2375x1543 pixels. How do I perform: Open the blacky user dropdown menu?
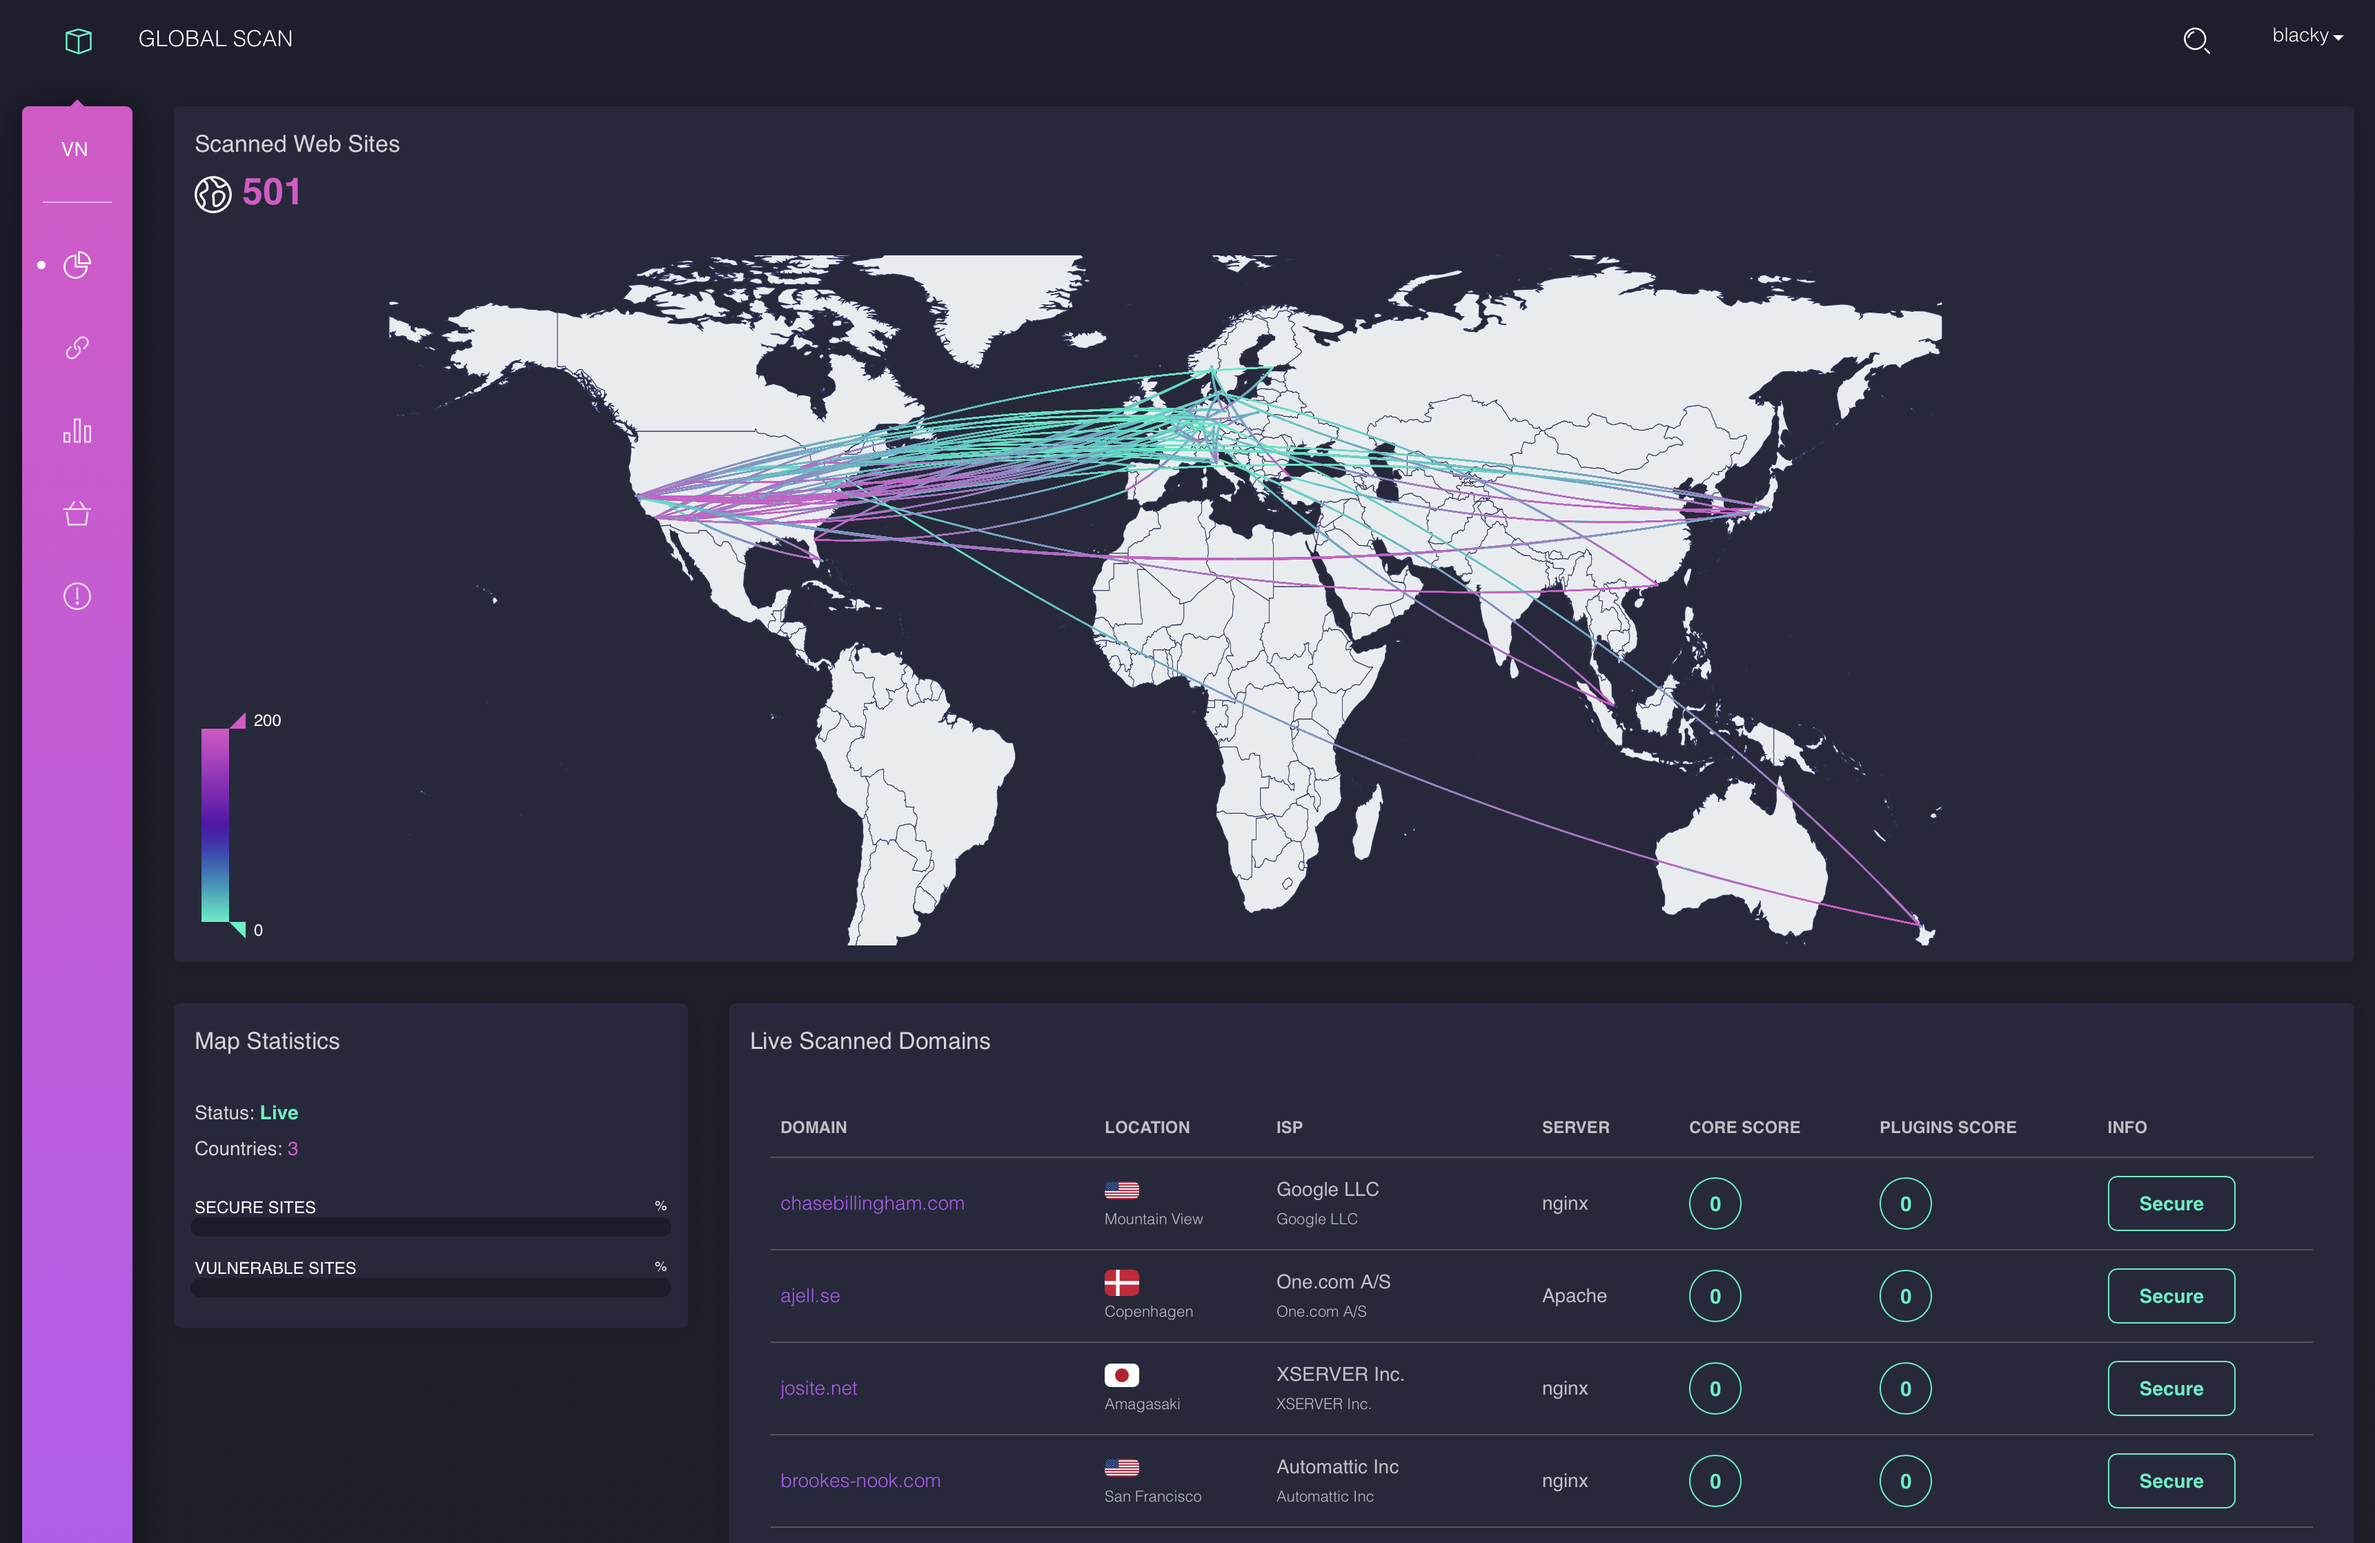pos(2307,36)
